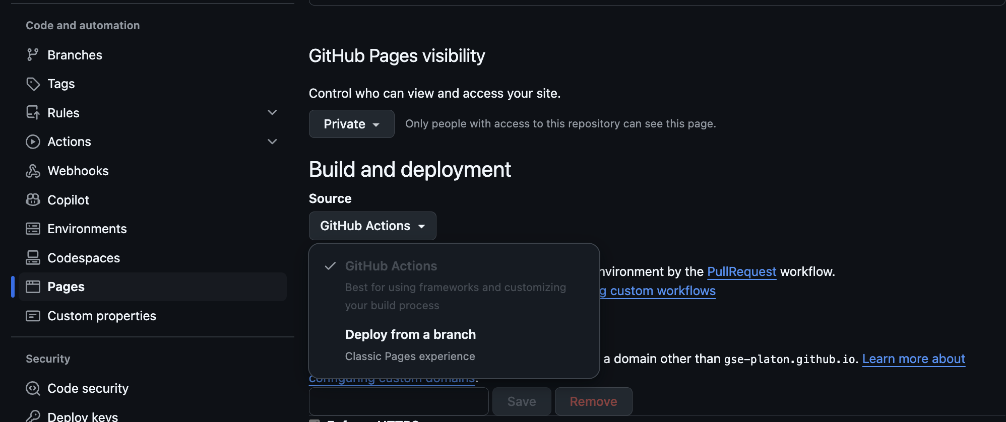Click text 'Control who can view and access your site.'
The height and width of the screenshot is (422, 1006).
(x=434, y=93)
